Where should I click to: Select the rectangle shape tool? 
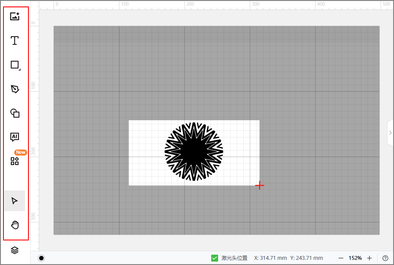[x=15, y=65]
